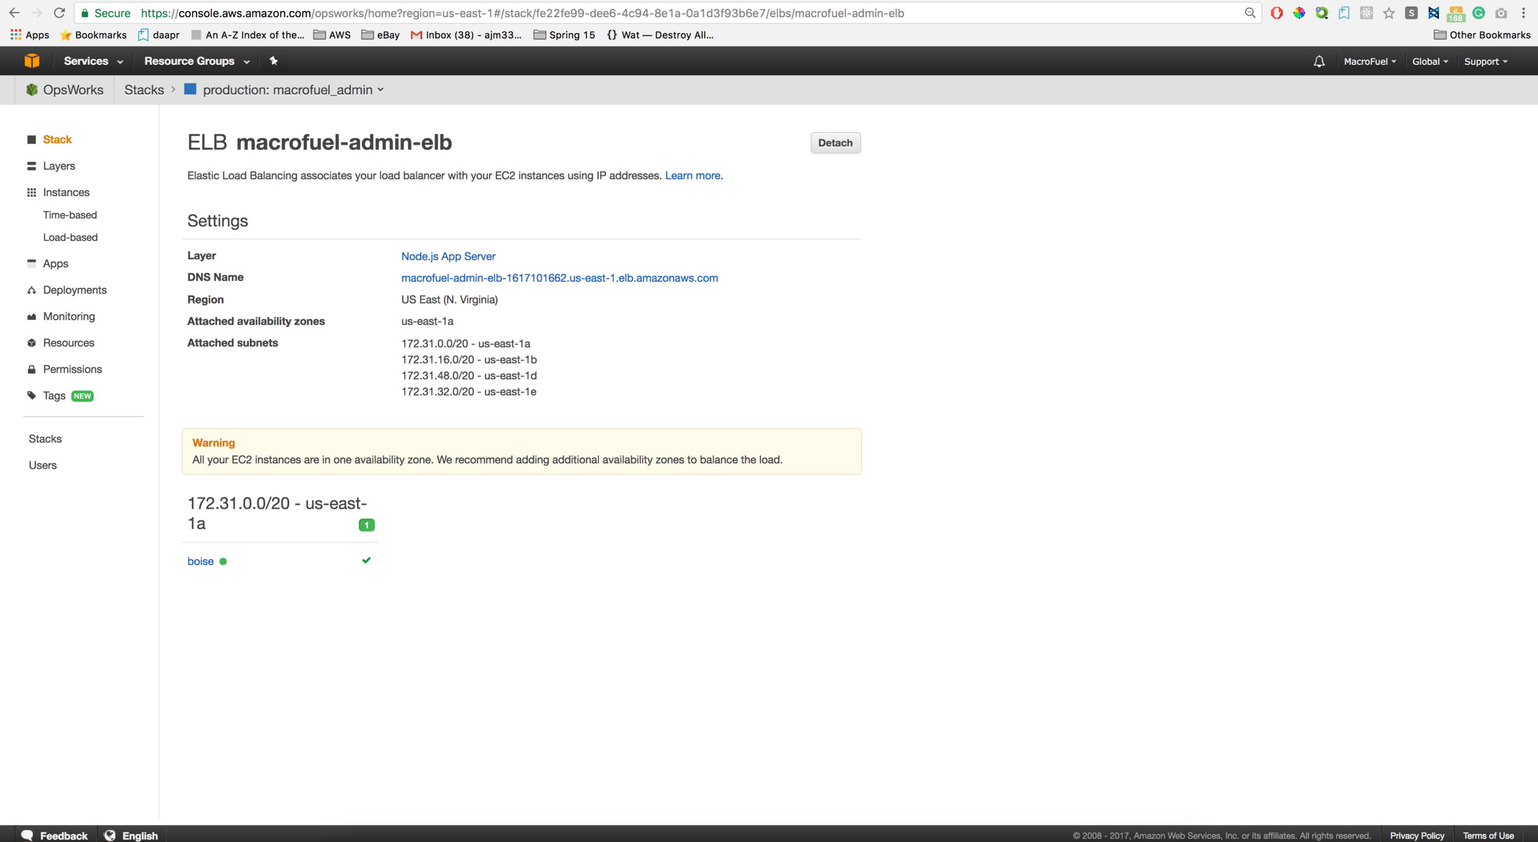The image size is (1538, 842).
Task: Click the browser zoom magnifier icon
Action: tap(1249, 13)
